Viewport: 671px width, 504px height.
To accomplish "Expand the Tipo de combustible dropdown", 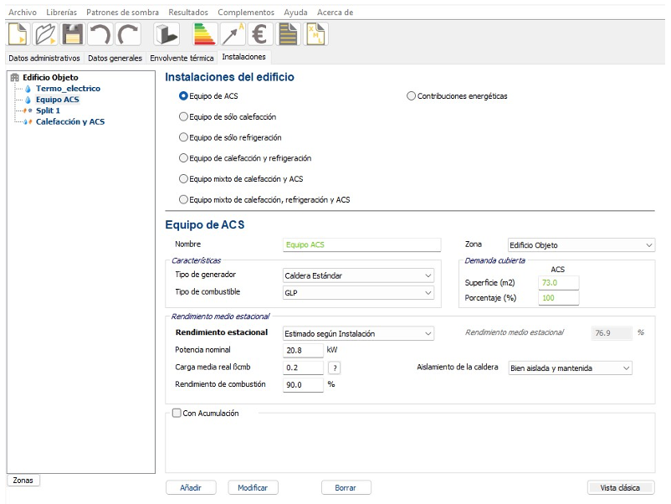I will pos(359,293).
